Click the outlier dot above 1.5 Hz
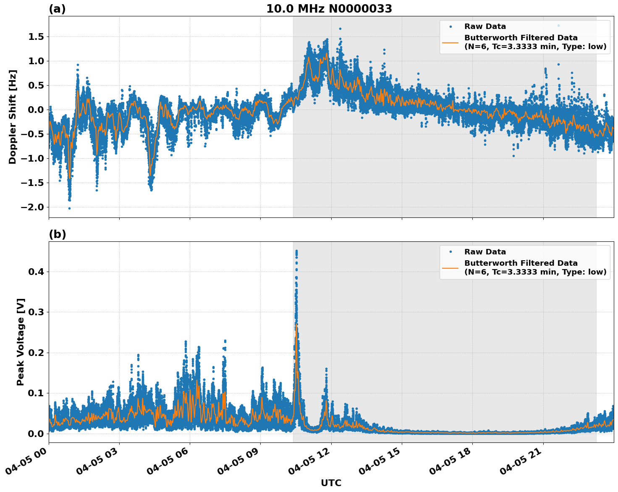The image size is (618, 492). 339,29
